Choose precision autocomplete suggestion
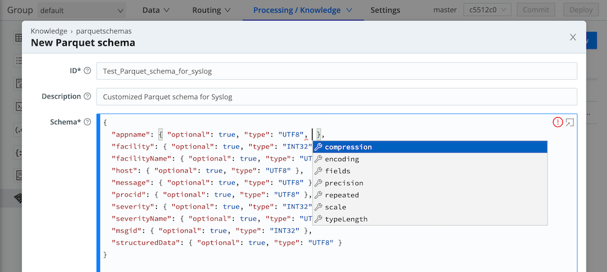The height and width of the screenshot is (272, 607). tap(430, 183)
